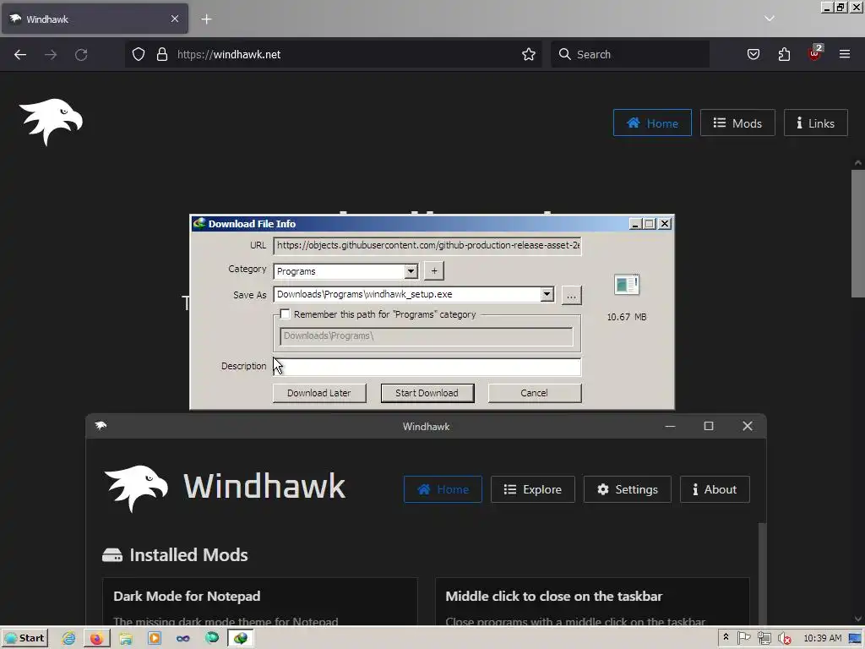Show hidden tray icons with the chevron
Viewport: 865px width, 649px height.
click(x=726, y=637)
